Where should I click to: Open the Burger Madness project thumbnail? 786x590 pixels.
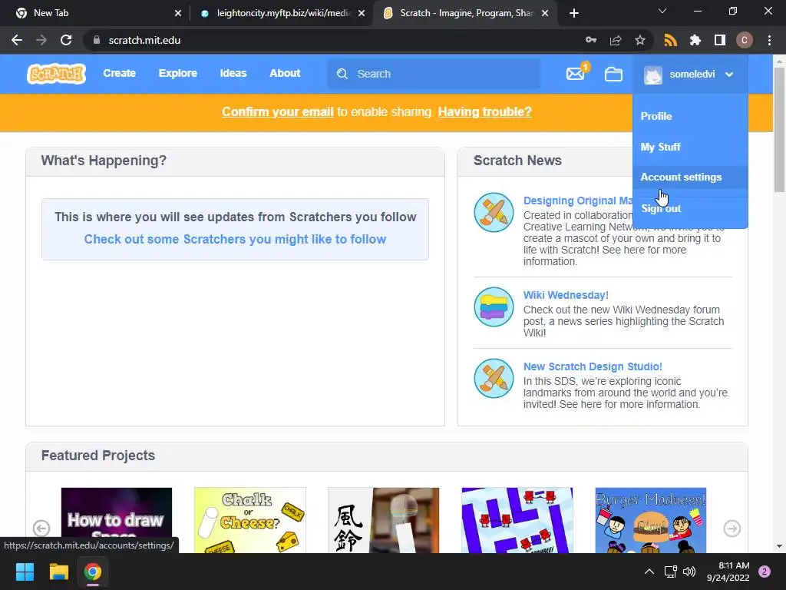point(651,520)
